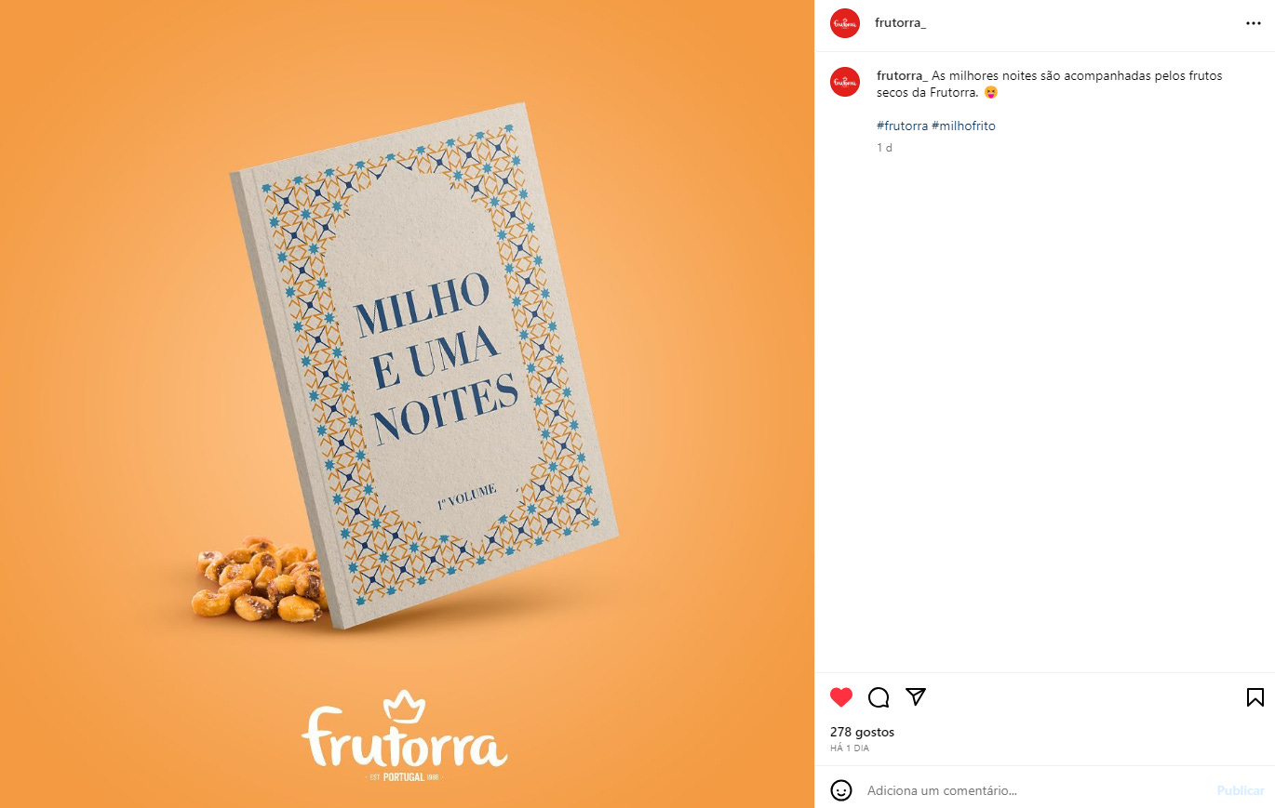This screenshot has height=808, width=1275.
Task: Open frutorra_ profile from header username
Action: pos(901,23)
